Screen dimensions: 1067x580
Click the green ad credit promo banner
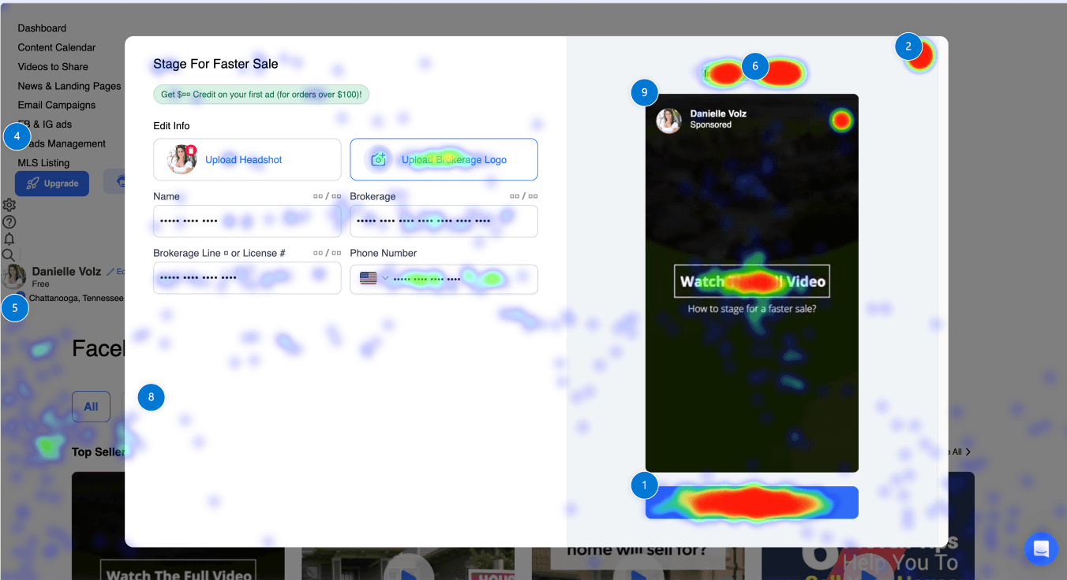[261, 95]
